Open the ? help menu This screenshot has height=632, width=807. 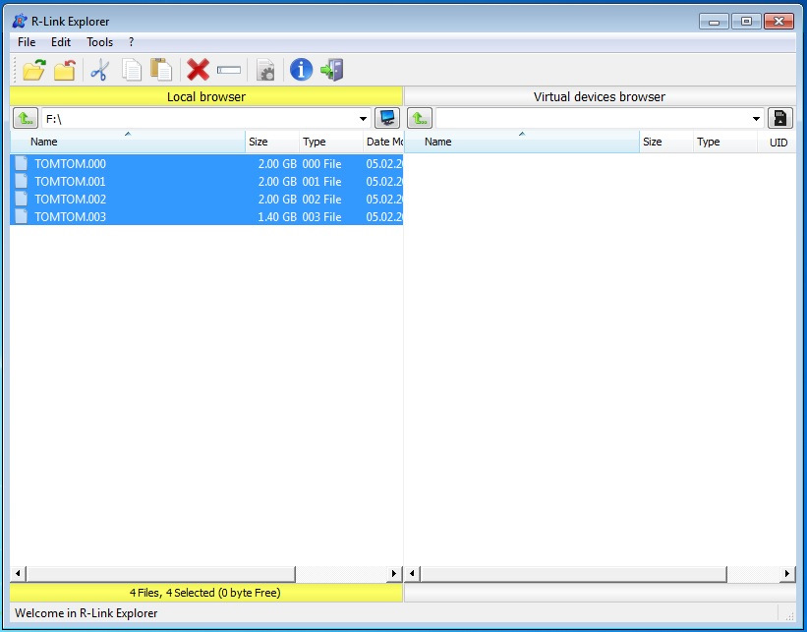point(132,42)
